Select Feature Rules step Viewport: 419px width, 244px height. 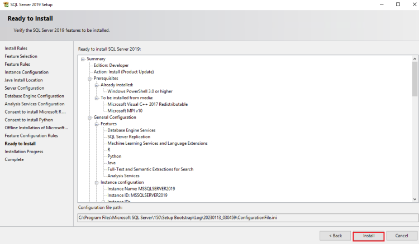pos(17,65)
